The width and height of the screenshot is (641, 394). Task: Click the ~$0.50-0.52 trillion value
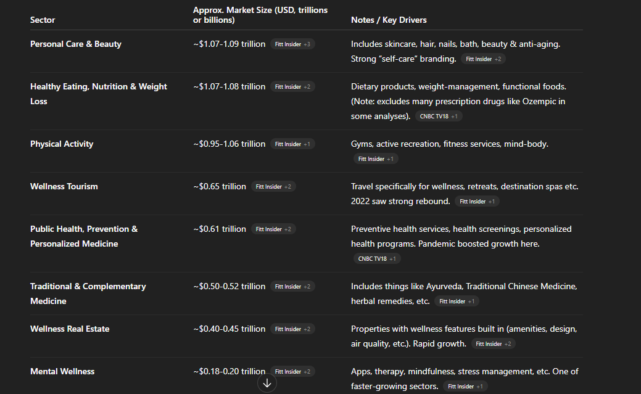230,286
